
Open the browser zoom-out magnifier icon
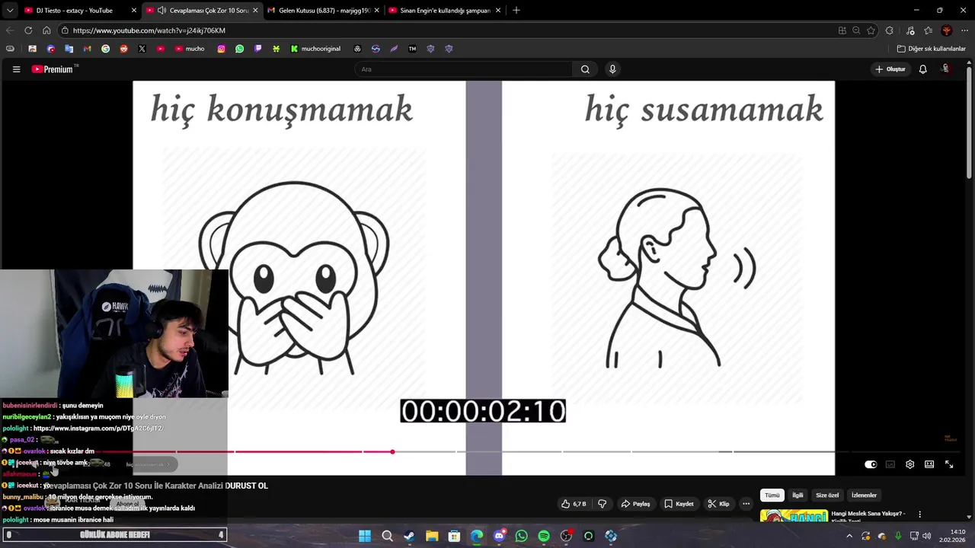tap(856, 30)
